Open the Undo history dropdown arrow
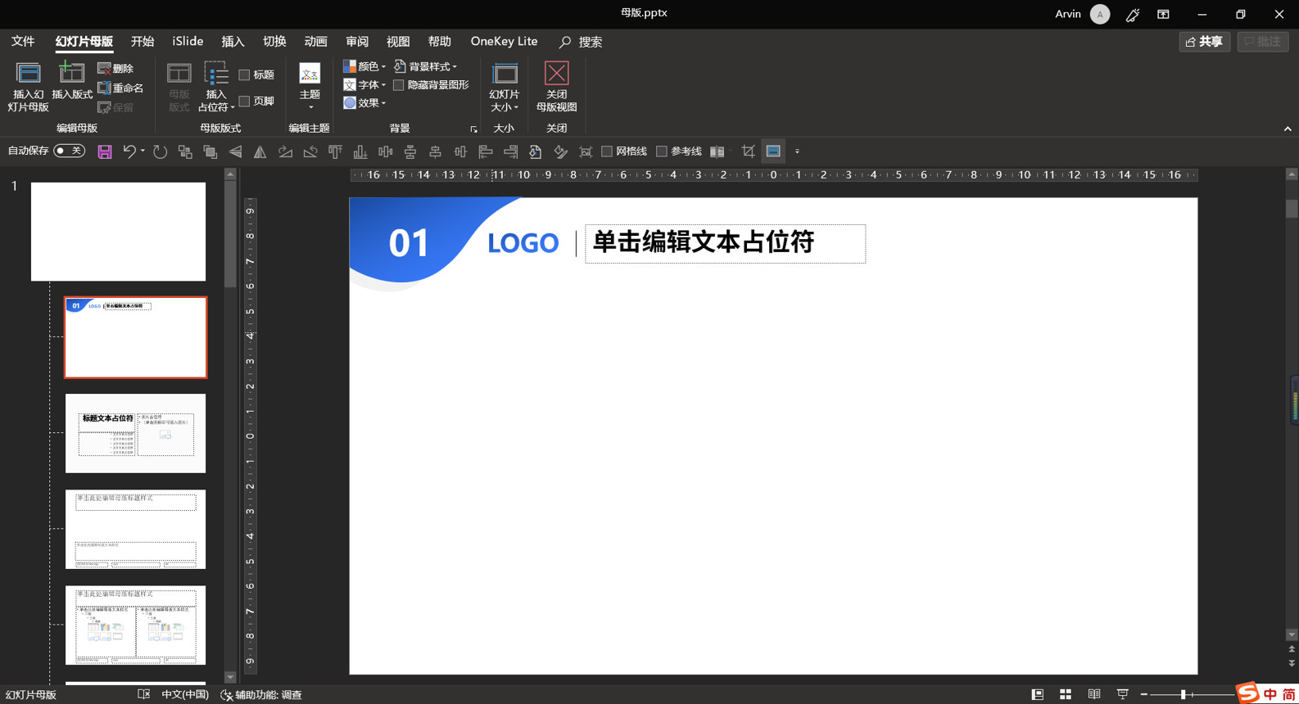The height and width of the screenshot is (704, 1299). pos(143,151)
